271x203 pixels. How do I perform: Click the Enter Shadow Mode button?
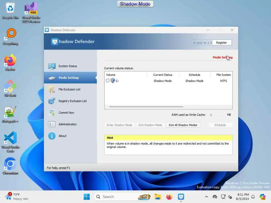click(x=119, y=125)
